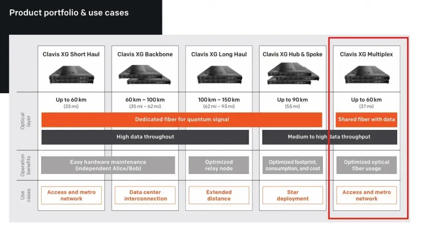Click the Clavis XG Hub & Spoke device image
This screenshot has height=228, width=421.
293,73
